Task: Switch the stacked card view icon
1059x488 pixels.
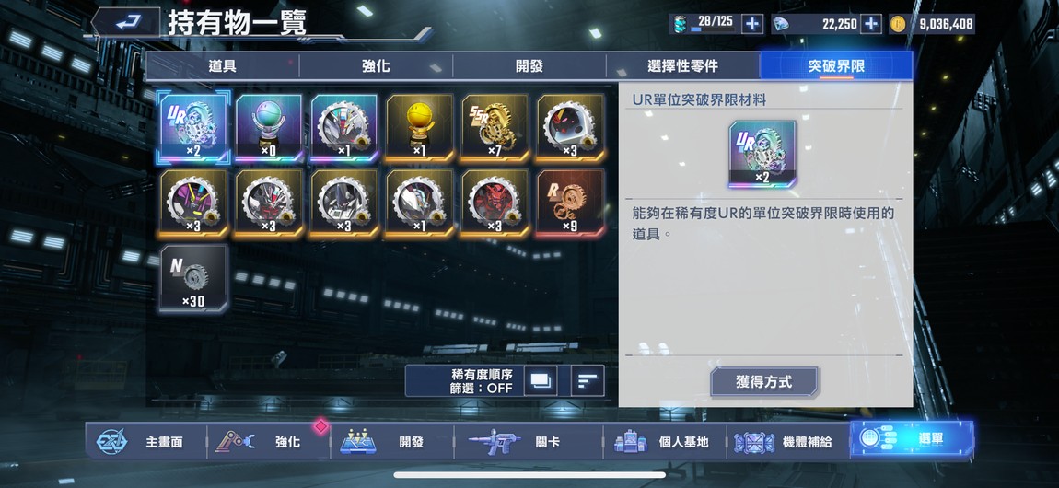Action: pos(541,380)
